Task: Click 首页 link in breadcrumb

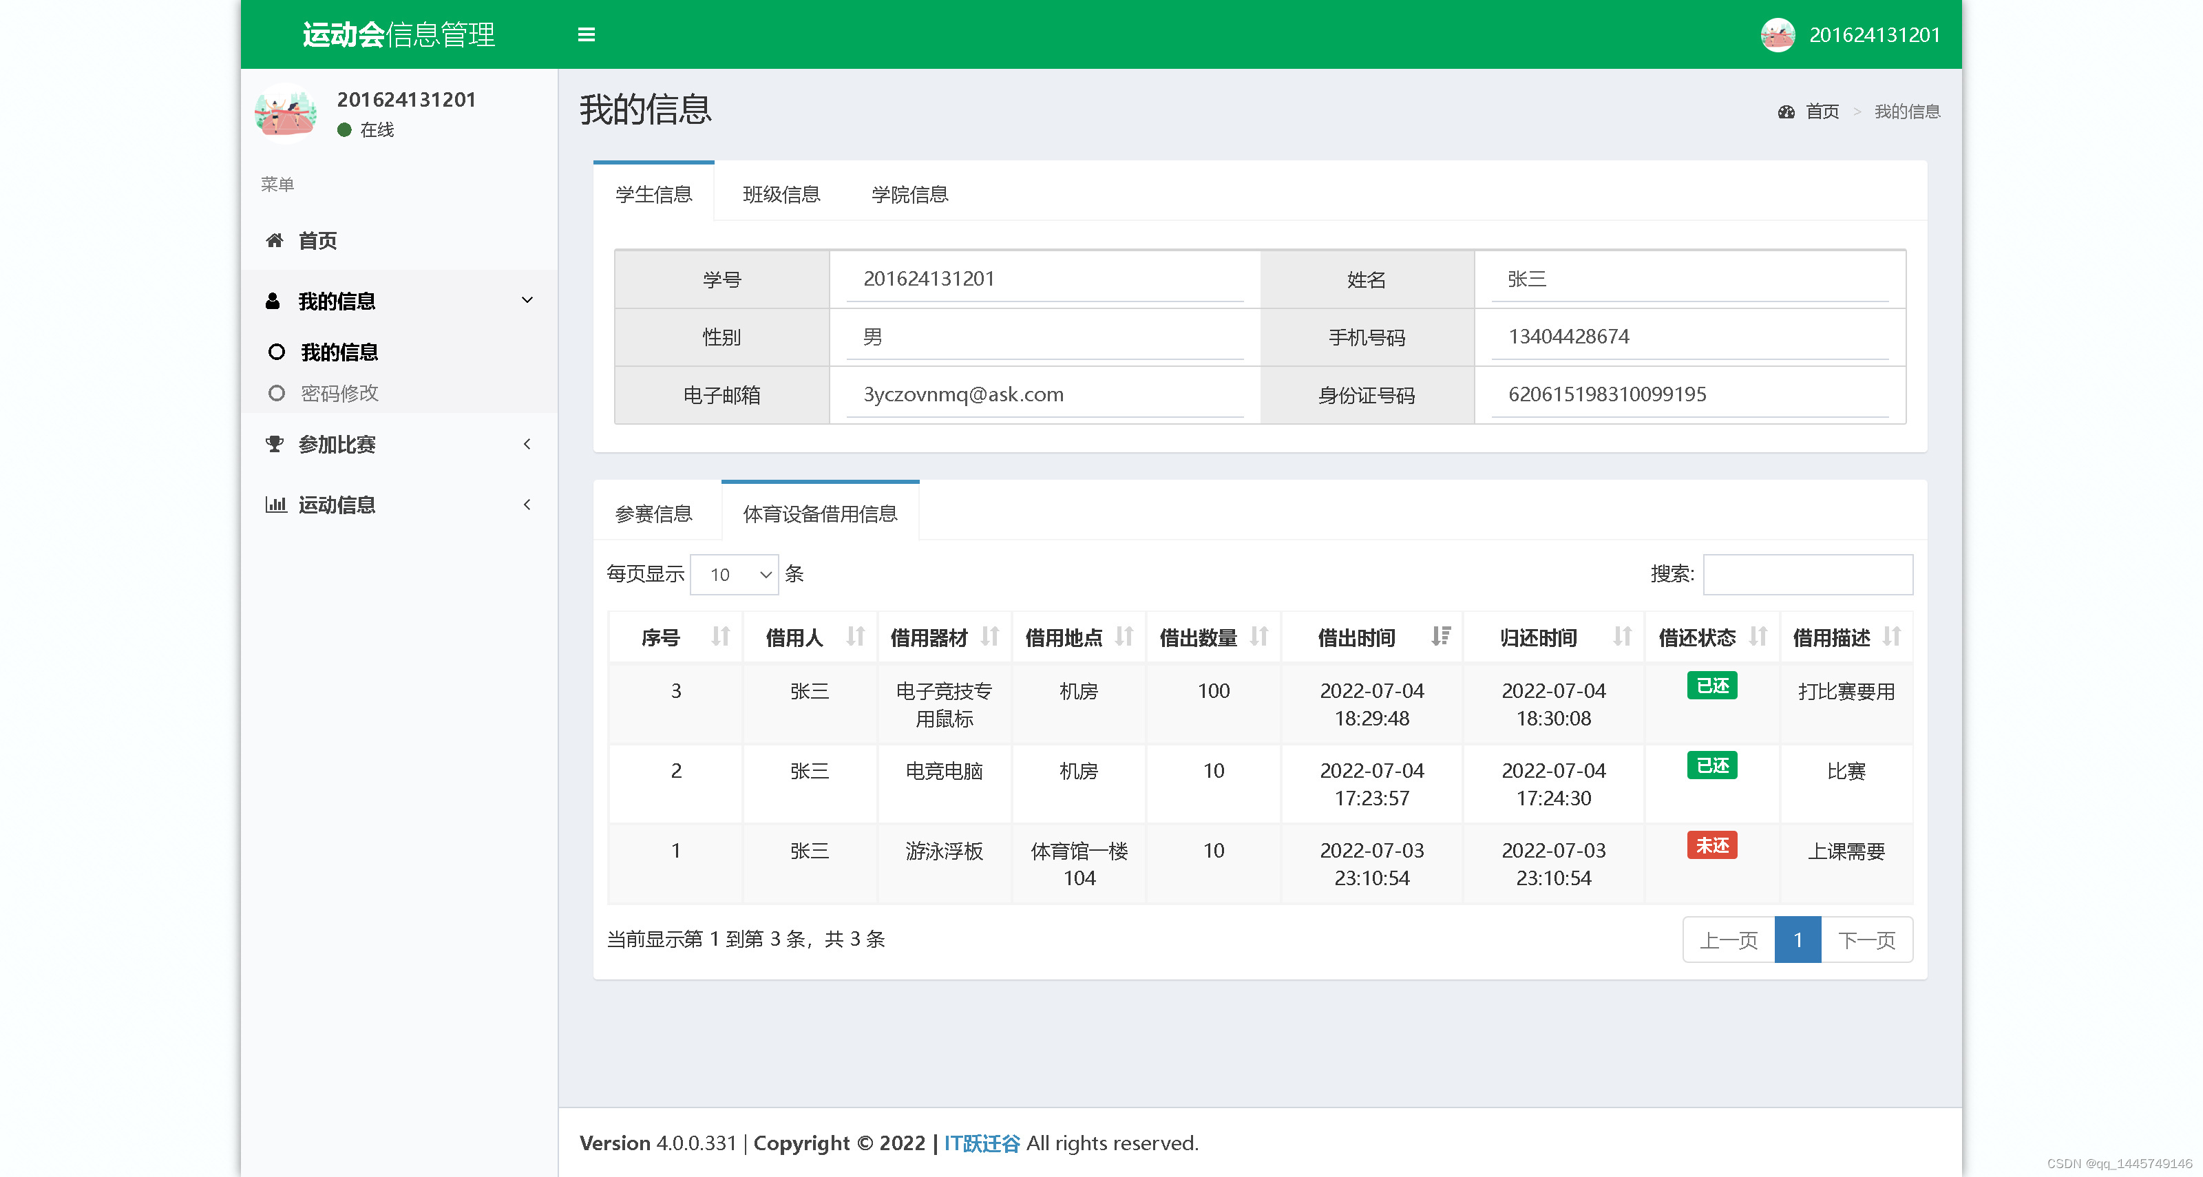Action: [x=1822, y=112]
